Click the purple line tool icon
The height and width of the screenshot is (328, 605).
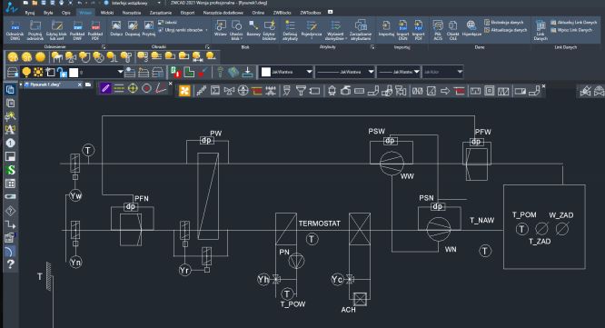(x=105, y=89)
